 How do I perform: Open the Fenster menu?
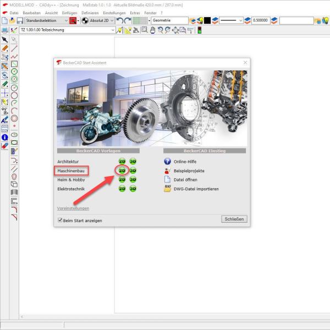point(150,13)
